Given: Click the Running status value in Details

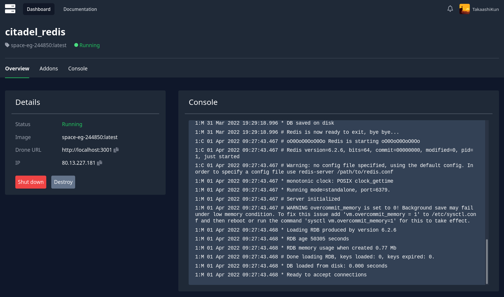Looking at the screenshot, I should [72, 124].
